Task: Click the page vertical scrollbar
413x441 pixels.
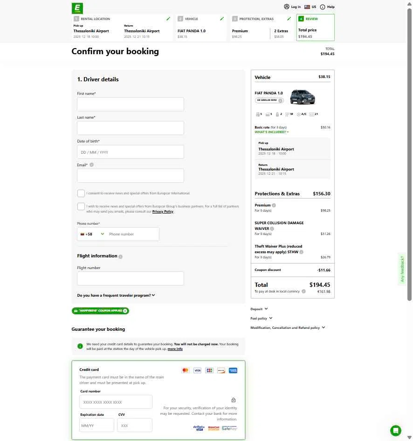Action: [409, 155]
